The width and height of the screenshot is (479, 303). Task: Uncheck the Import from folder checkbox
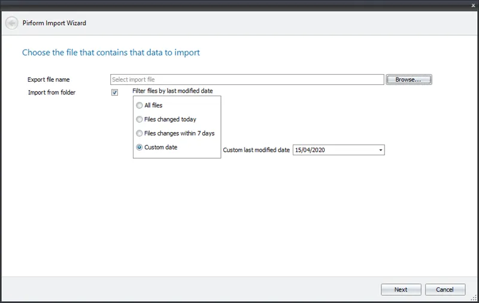tap(115, 93)
